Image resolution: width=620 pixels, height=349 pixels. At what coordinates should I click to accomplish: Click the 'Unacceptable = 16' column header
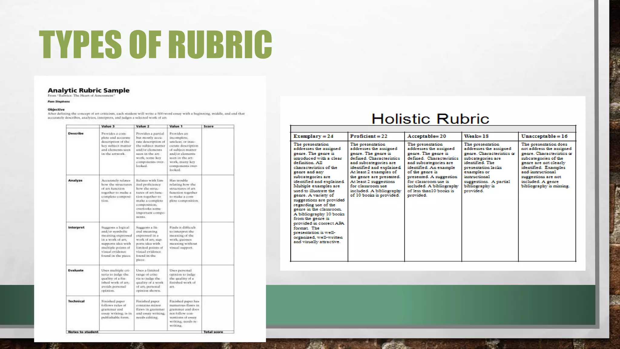tap(544, 136)
